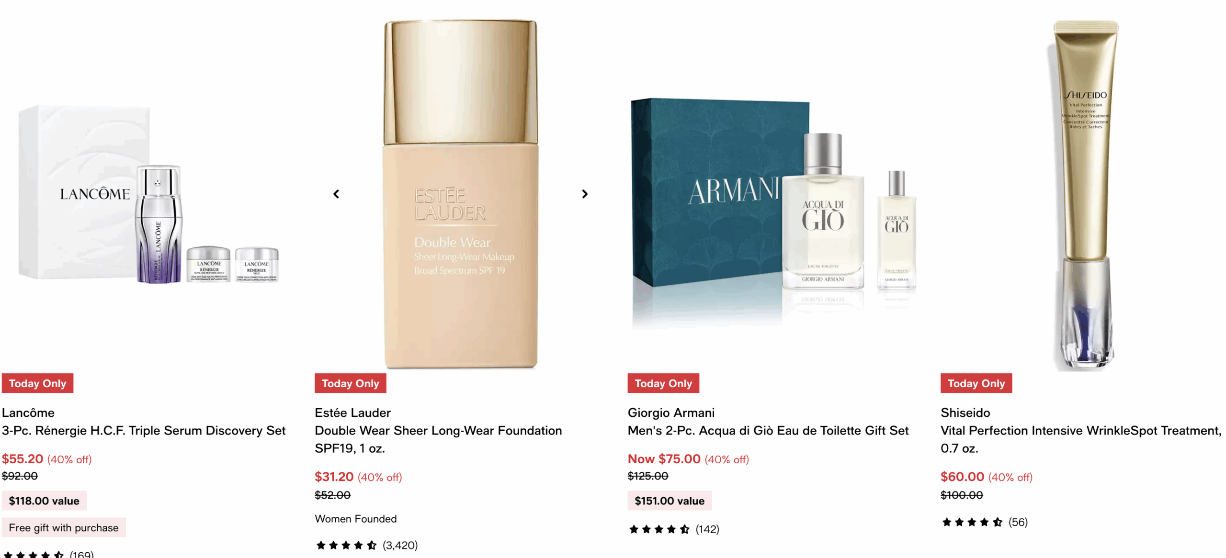Viewport: 1226px width, 558px height.
Task: View the 142 reviews star rating
Action: (673, 529)
